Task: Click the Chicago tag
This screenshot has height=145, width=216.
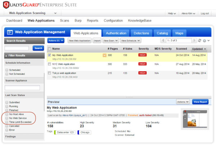Action: 85,132
